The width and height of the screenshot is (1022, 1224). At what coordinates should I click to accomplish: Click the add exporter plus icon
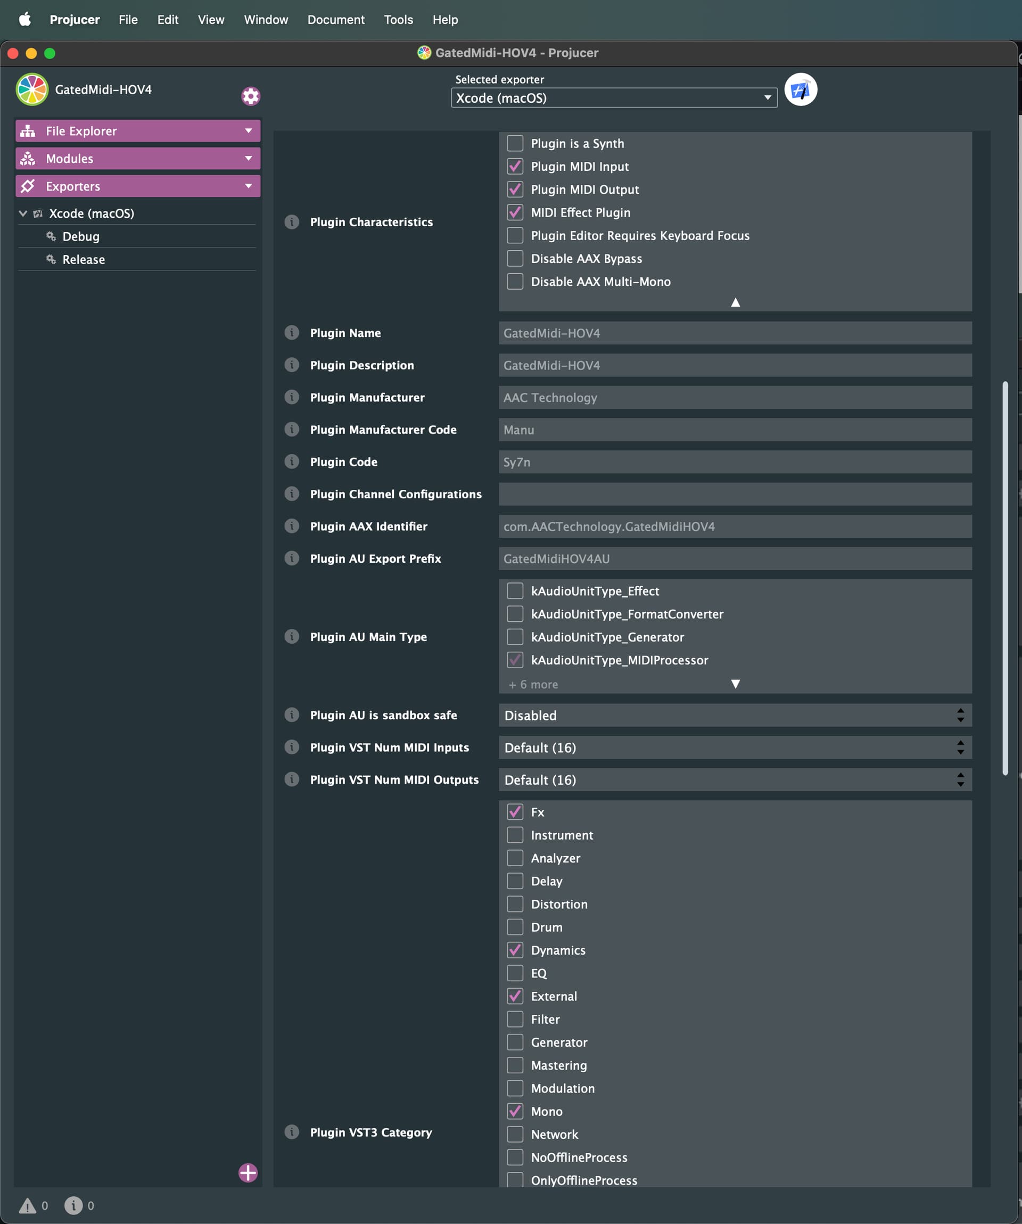(x=248, y=1173)
